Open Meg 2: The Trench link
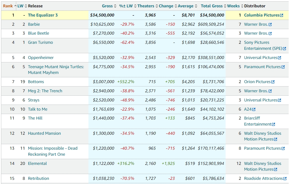 [45, 91]
